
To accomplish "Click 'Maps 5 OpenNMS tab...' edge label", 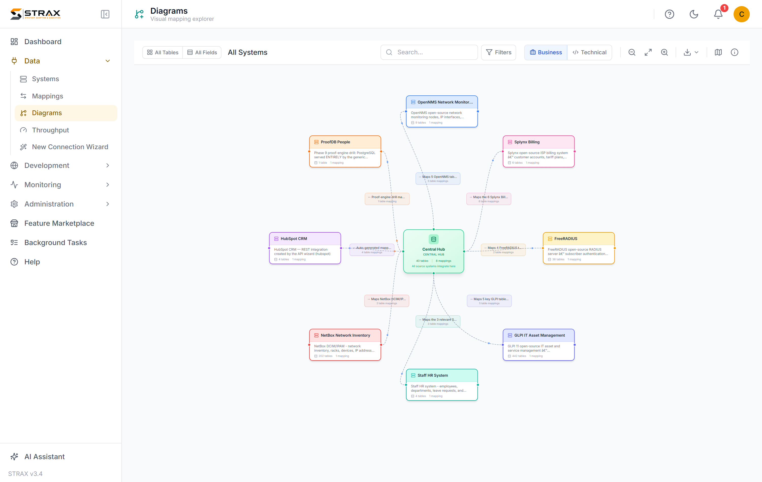I will pos(438,179).
